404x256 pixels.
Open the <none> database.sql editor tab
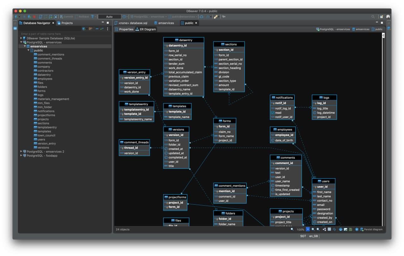131,23
